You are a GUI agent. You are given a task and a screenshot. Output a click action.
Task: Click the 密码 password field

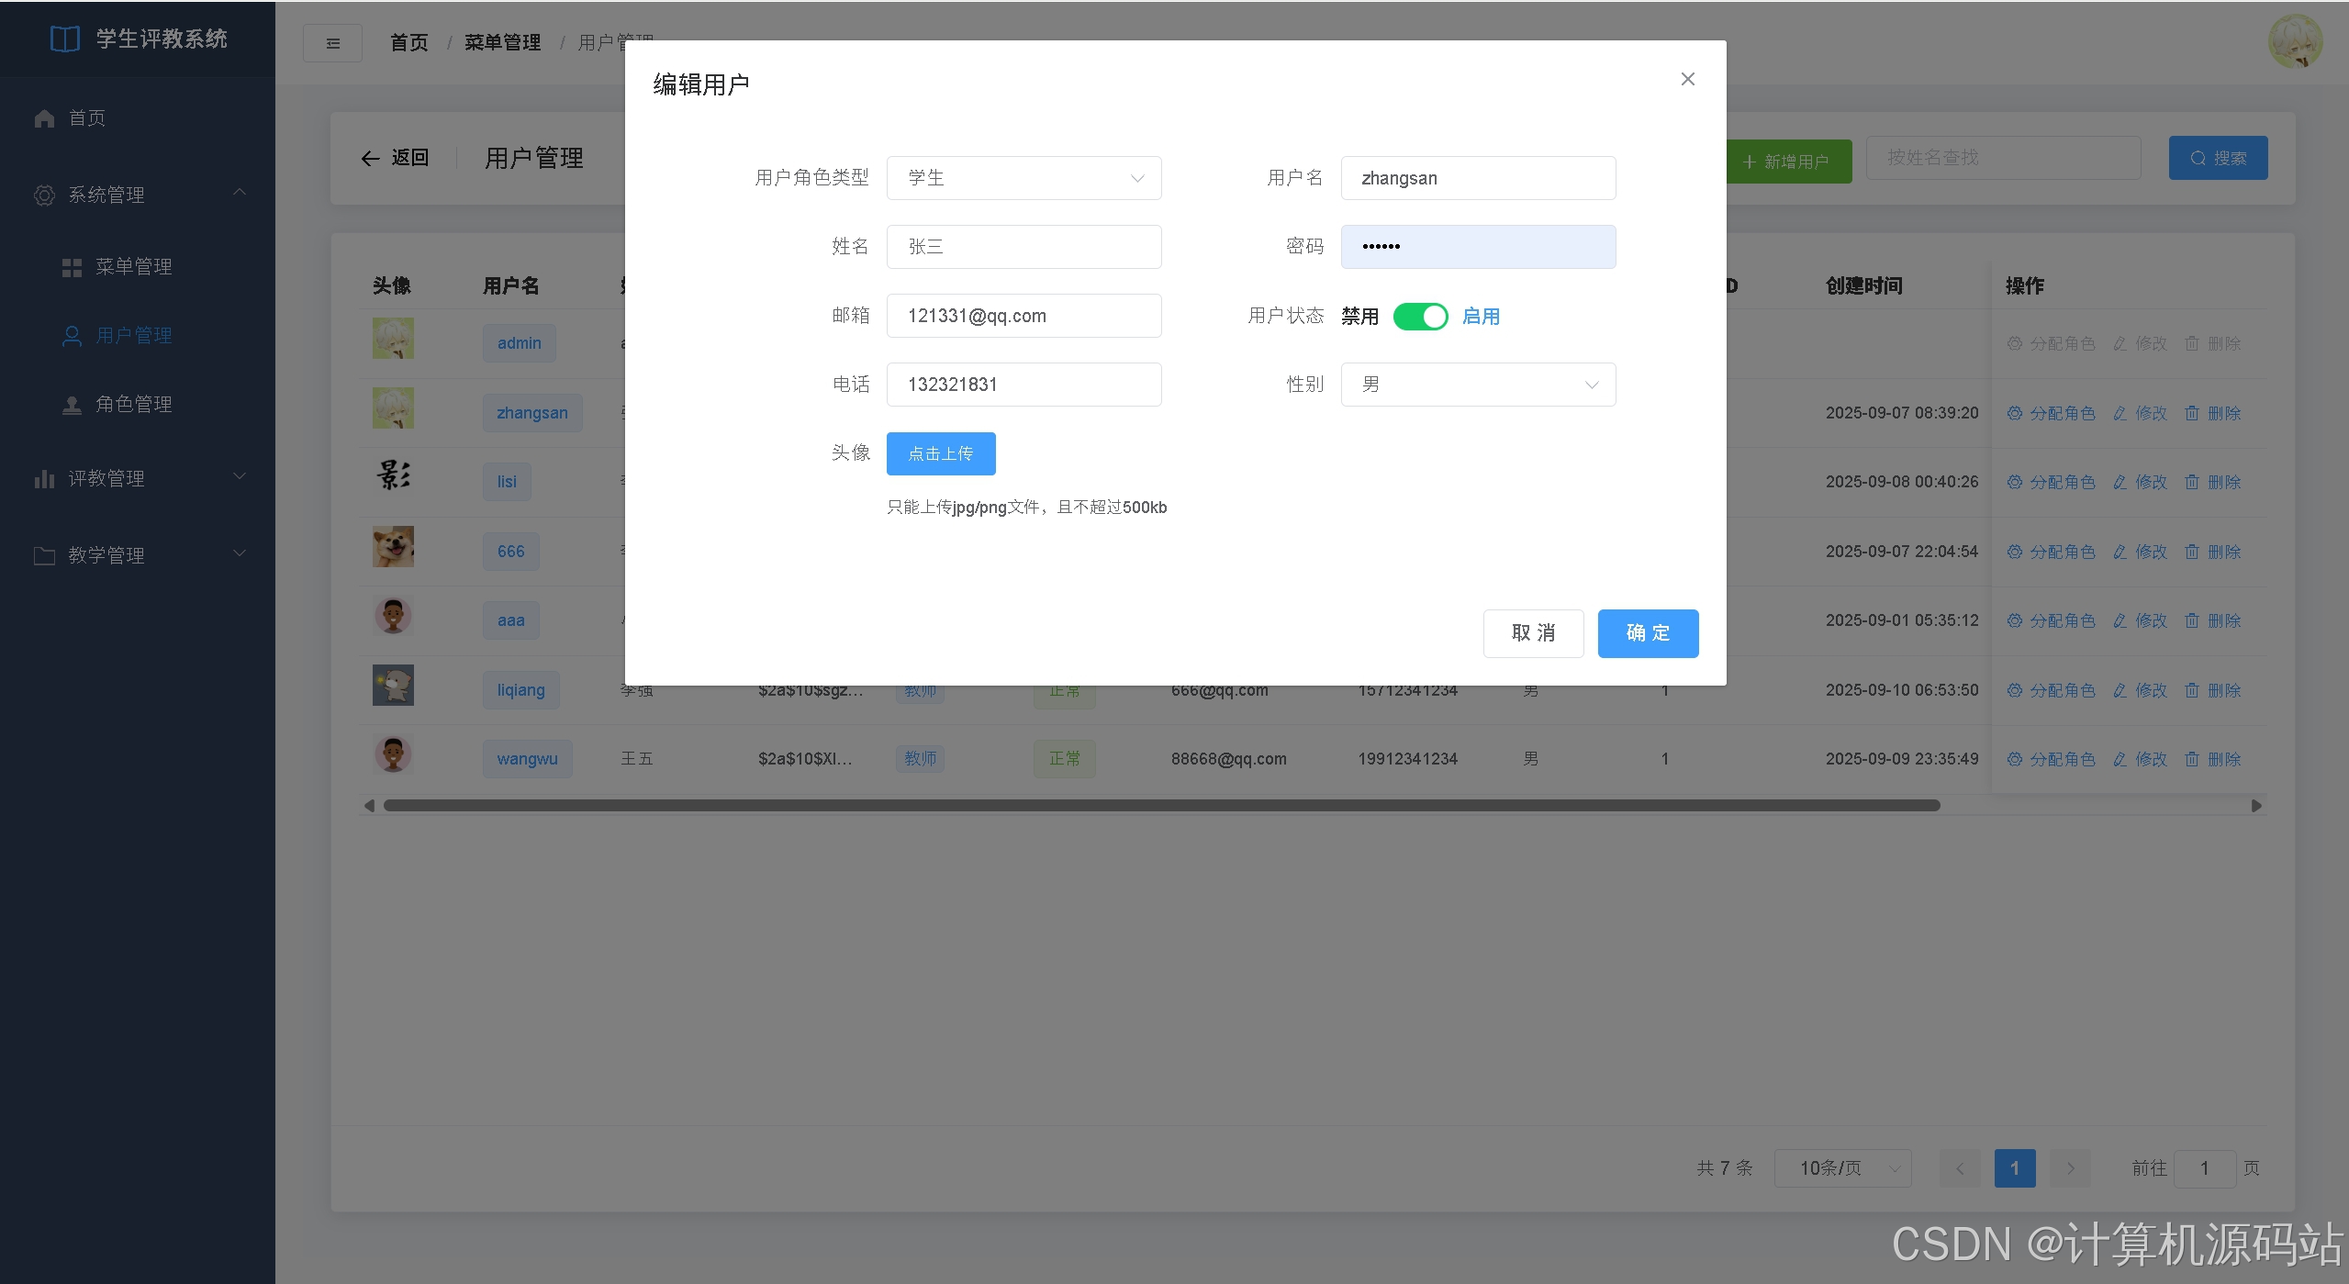point(1478,247)
